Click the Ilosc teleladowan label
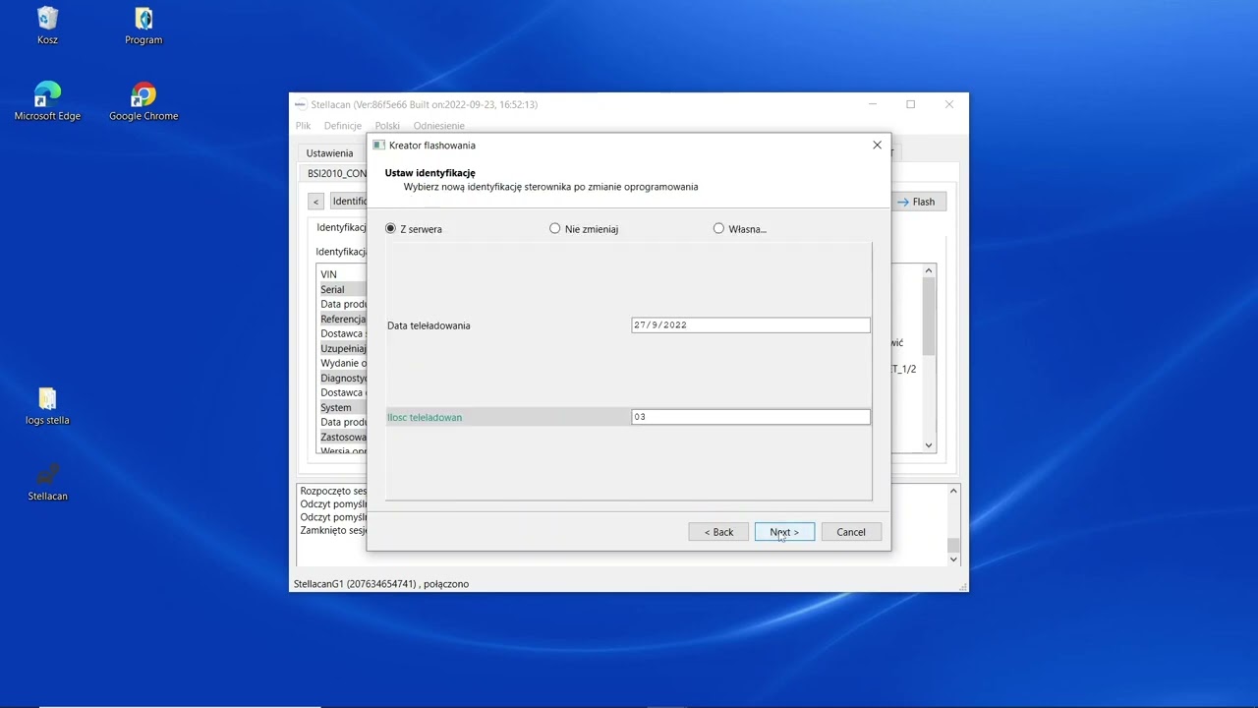1258x708 pixels. pyautogui.click(x=425, y=417)
